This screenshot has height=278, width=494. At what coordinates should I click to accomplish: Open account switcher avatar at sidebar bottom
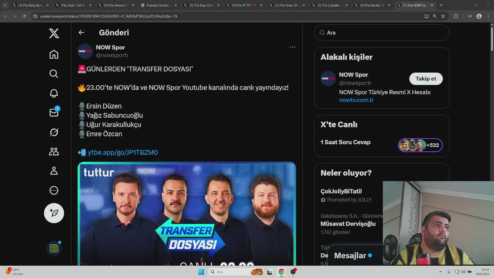(x=54, y=248)
